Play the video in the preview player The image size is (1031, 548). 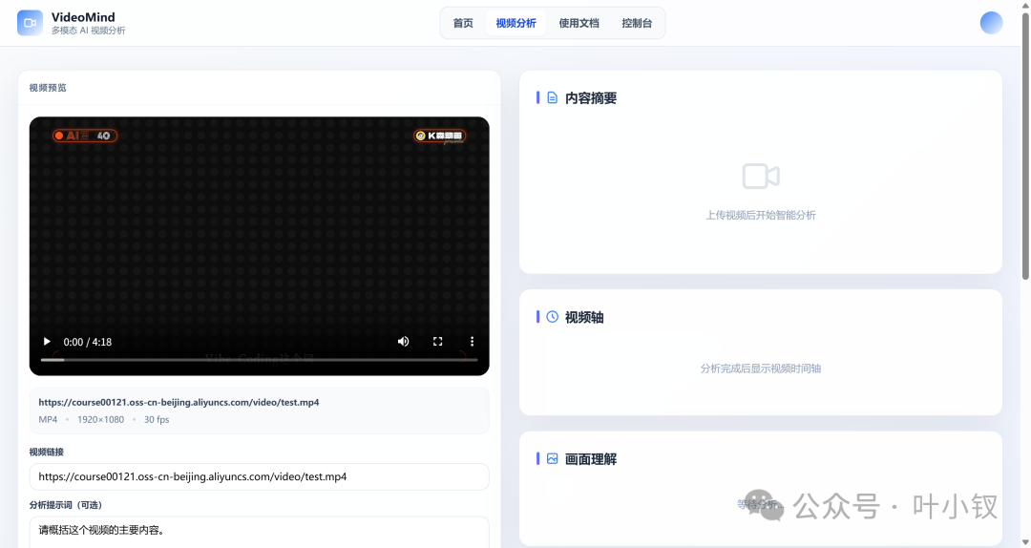[x=47, y=342]
